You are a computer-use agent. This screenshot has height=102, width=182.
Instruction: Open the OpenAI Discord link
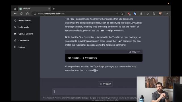click(23, 34)
